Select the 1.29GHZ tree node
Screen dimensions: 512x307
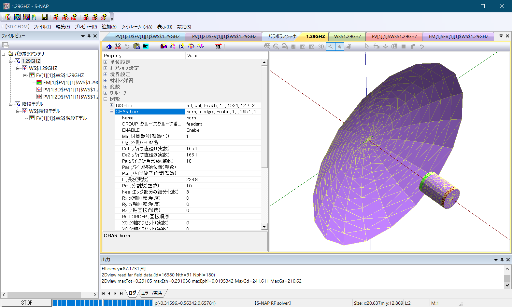(x=31, y=61)
